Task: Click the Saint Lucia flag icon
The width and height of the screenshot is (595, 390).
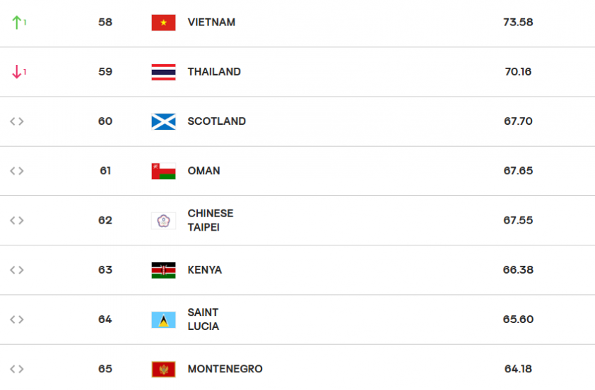Action: (x=163, y=320)
